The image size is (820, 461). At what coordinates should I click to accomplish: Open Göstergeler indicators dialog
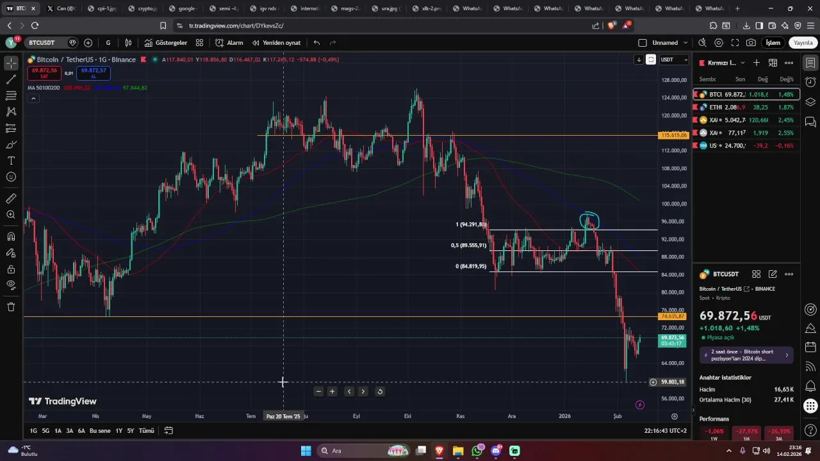pos(166,43)
